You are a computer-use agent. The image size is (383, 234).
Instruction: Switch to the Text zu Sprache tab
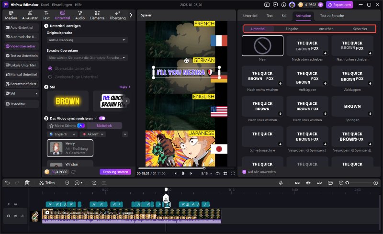pos(332,16)
